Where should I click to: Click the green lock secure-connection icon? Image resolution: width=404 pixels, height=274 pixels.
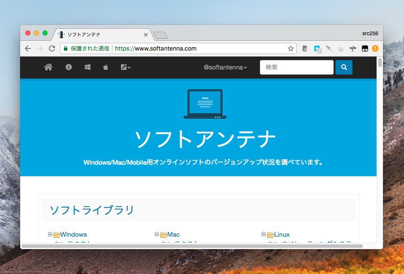click(66, 48)
